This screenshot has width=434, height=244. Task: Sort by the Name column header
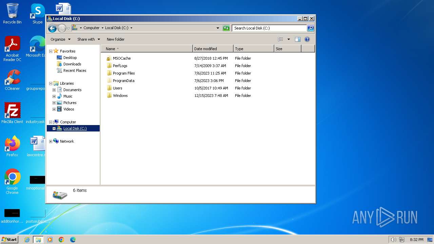pyautogui.click(x=147, y=49)
